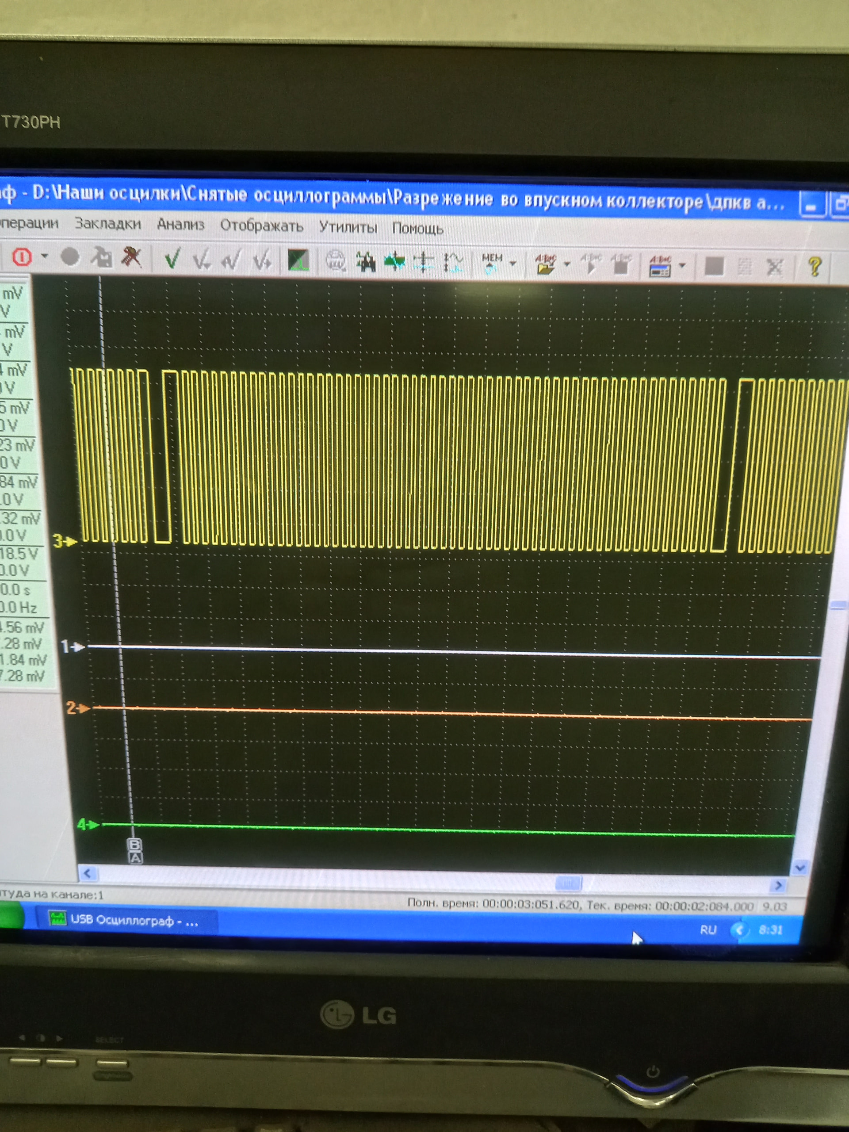Select channel 3 yellow marker
The width and height of the screenshot is (849, 1132).
point(64,541)
